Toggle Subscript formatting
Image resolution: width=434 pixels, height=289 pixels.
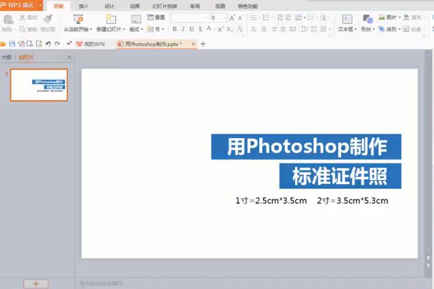pos(229,29)
